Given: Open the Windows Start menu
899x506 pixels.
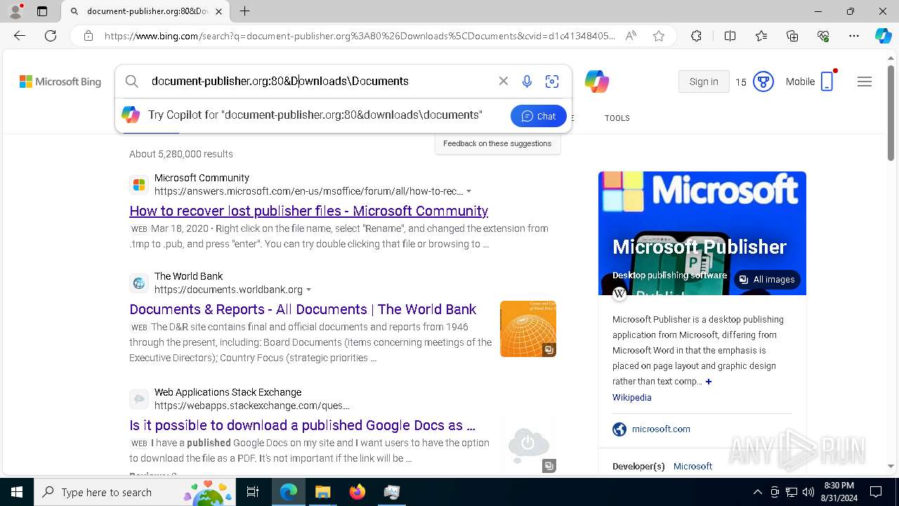Looking at the screenshot, I should click(17, 492).
